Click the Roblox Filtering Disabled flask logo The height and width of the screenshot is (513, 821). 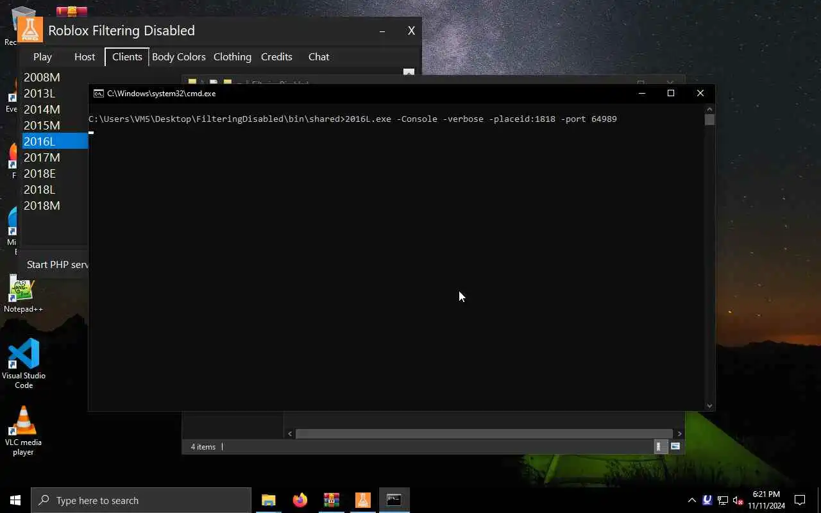[30, 29]
